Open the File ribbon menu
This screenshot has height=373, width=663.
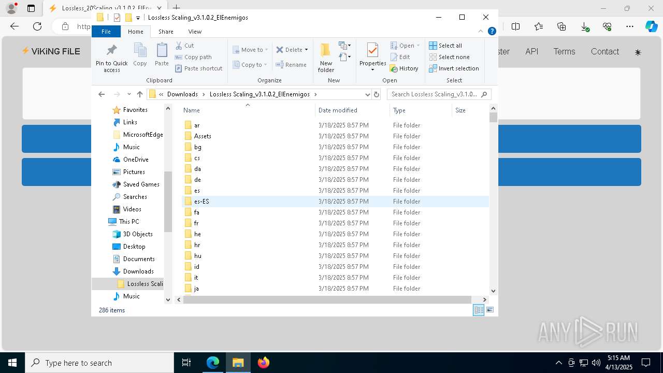[x=106, y=32]
